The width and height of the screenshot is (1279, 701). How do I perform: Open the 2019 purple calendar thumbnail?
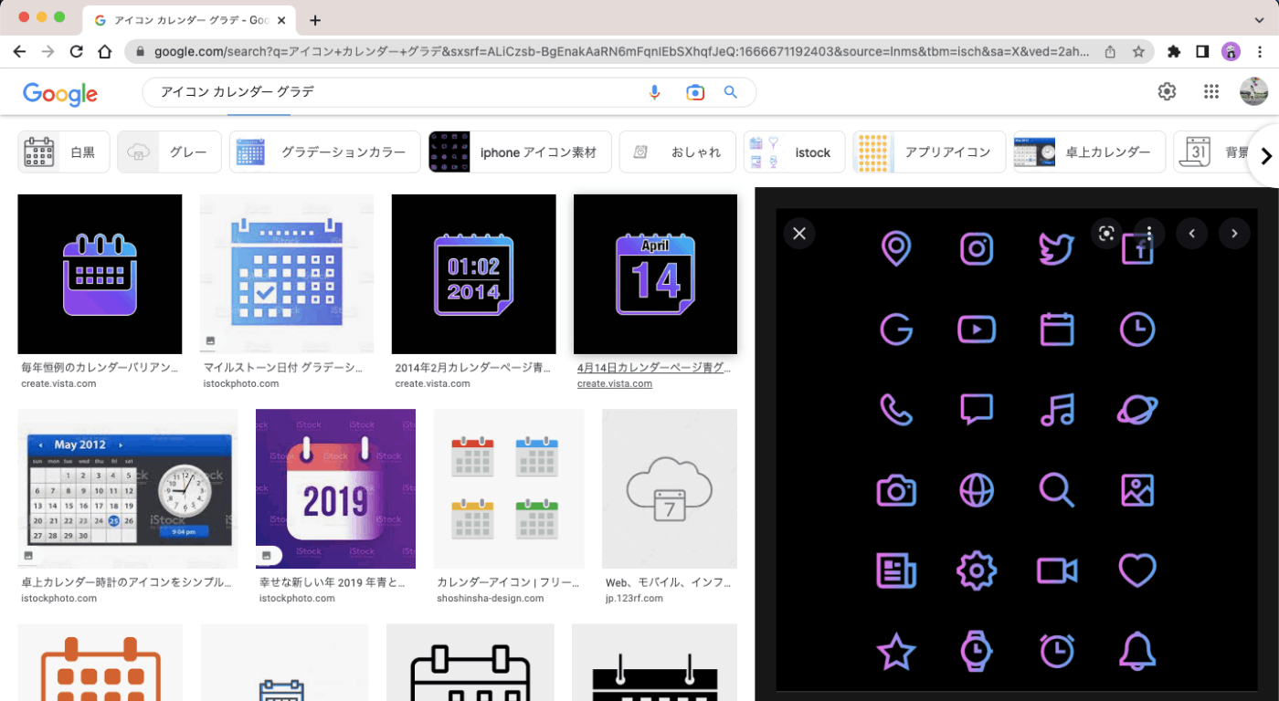tap(335, 488)
